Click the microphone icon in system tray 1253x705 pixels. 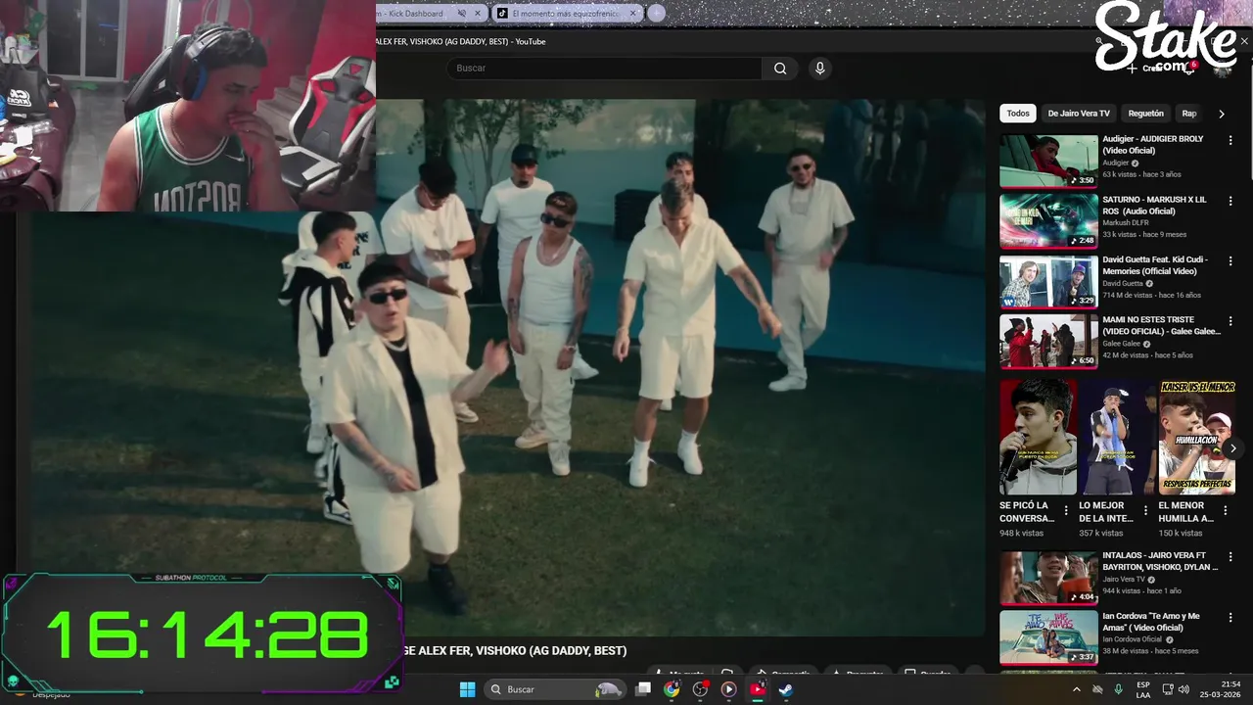[1118, 689]
